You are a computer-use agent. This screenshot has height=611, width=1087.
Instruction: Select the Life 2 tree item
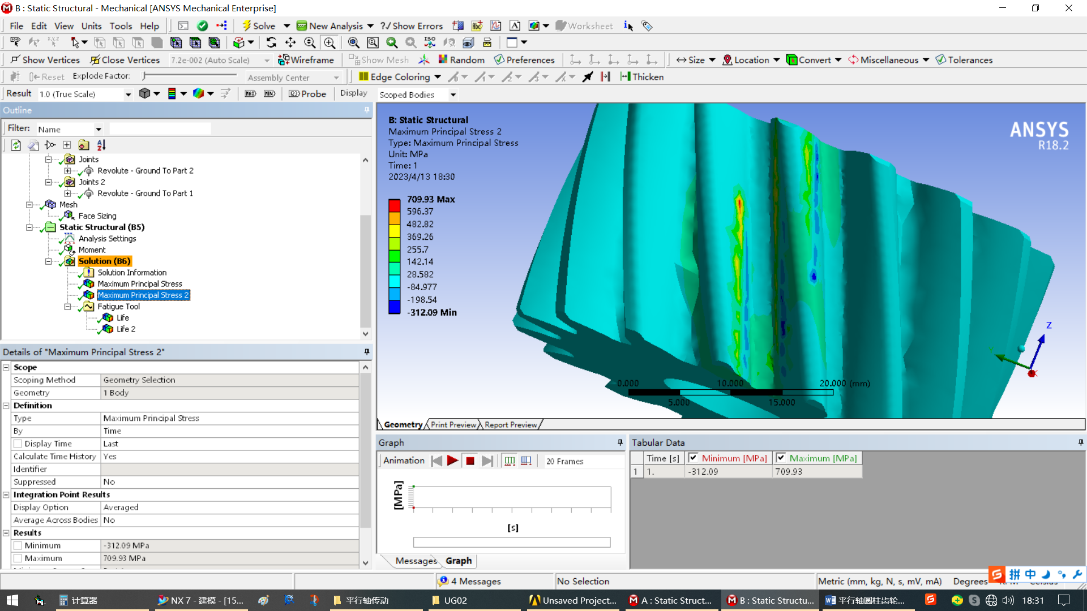[126, 329]
